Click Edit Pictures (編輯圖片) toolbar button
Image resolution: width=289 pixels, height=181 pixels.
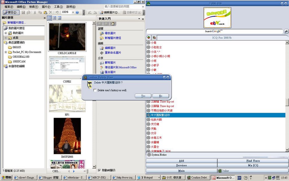(x=110, y=12)
